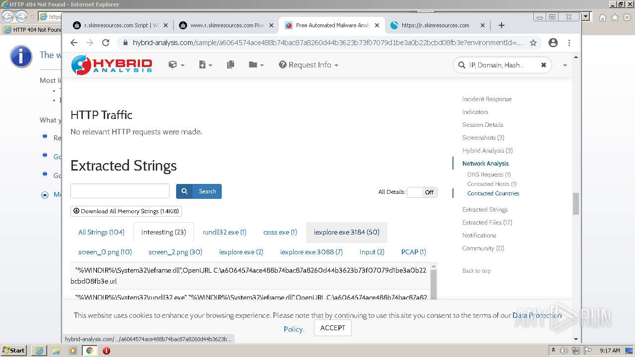Open the PCAP (1) tab
This screenshot has height=357, width=635.
414,252
